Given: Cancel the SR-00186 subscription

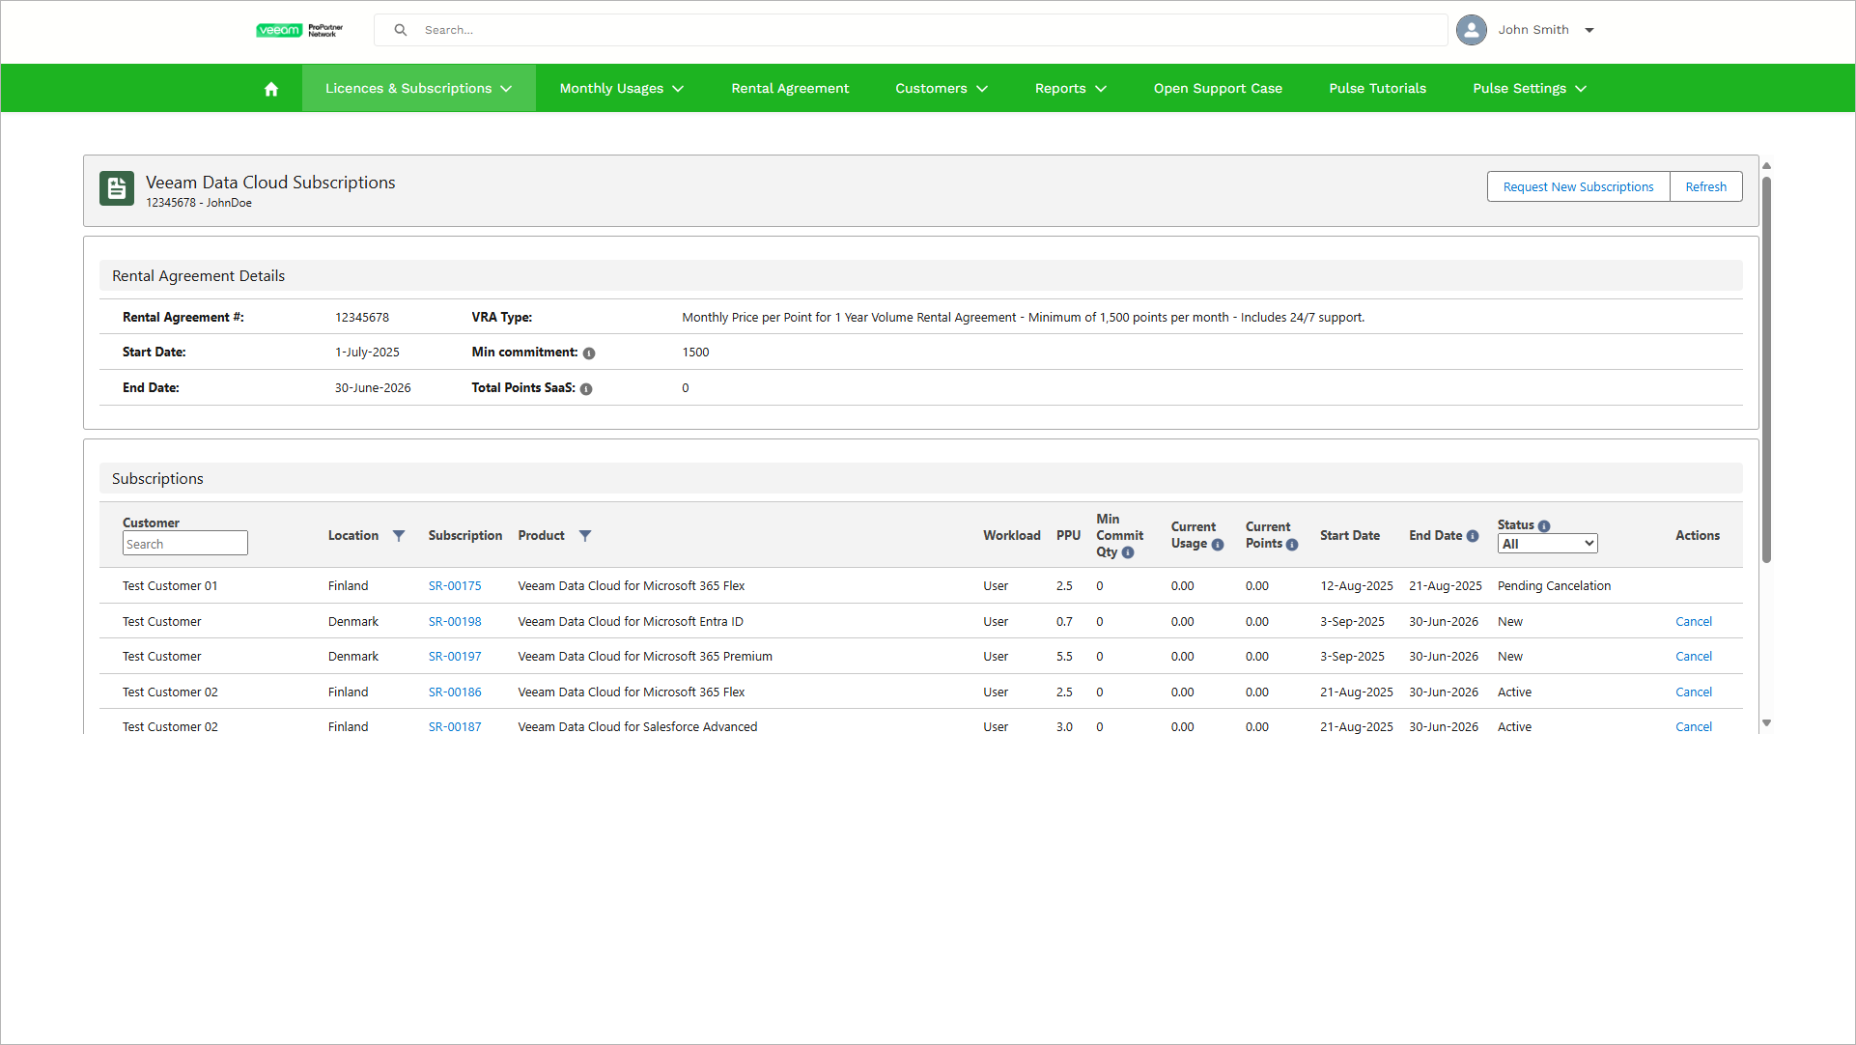Looking at the screenshot, I should tap(1693, 692).
